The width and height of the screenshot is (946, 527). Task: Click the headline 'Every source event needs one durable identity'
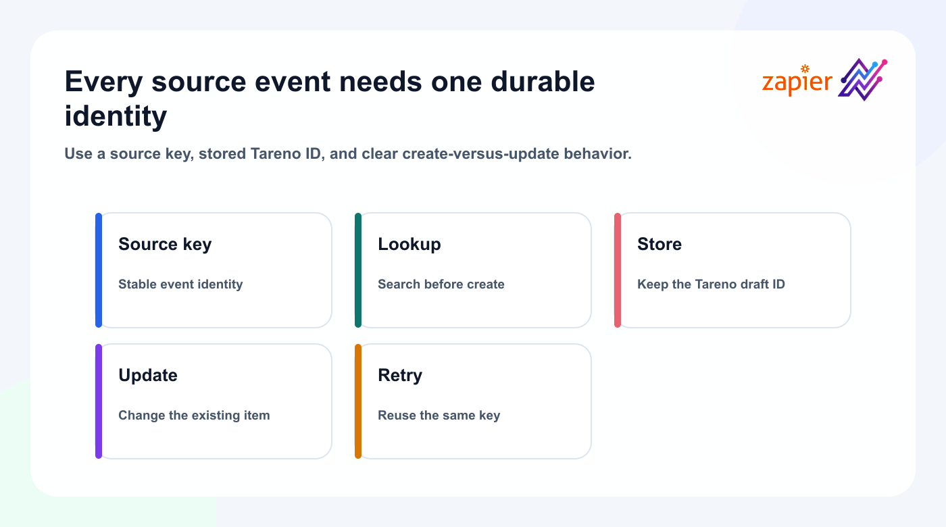coord(330,99)
